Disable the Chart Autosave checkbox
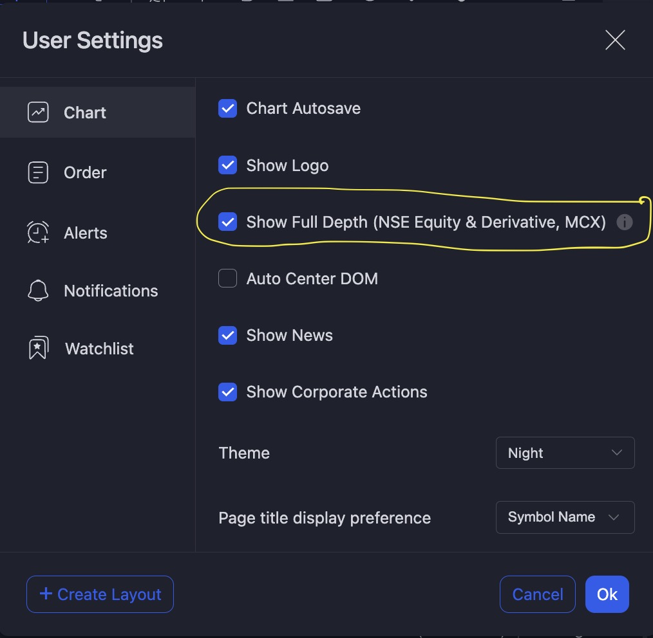The height and width of the screenshot is (638, 653). [228, 109]
